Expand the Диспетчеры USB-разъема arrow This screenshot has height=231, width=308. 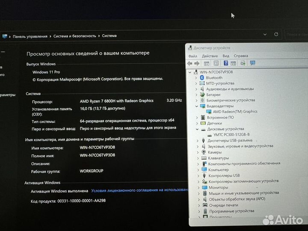coord(197,141)
